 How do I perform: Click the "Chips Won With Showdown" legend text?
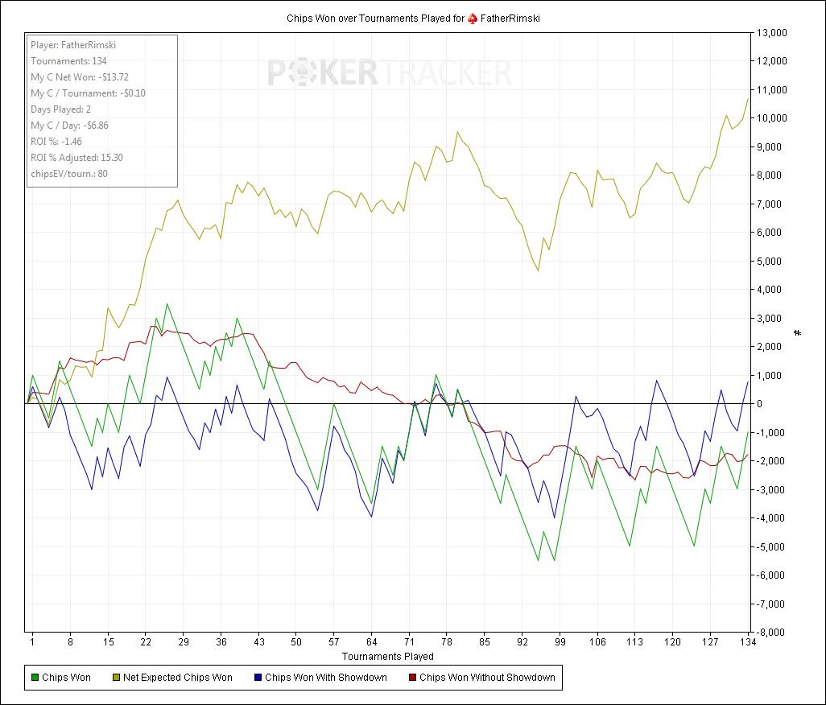pyautogui.click(x=325, y=678)
